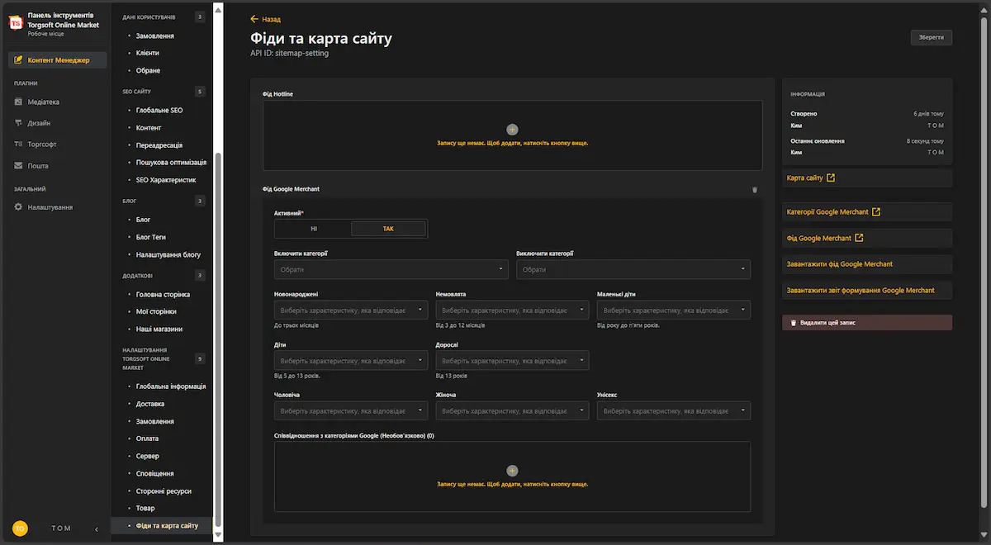Open the Включити категорії dropdown
This screenshot has height=545, width=991.
point(391,270)
